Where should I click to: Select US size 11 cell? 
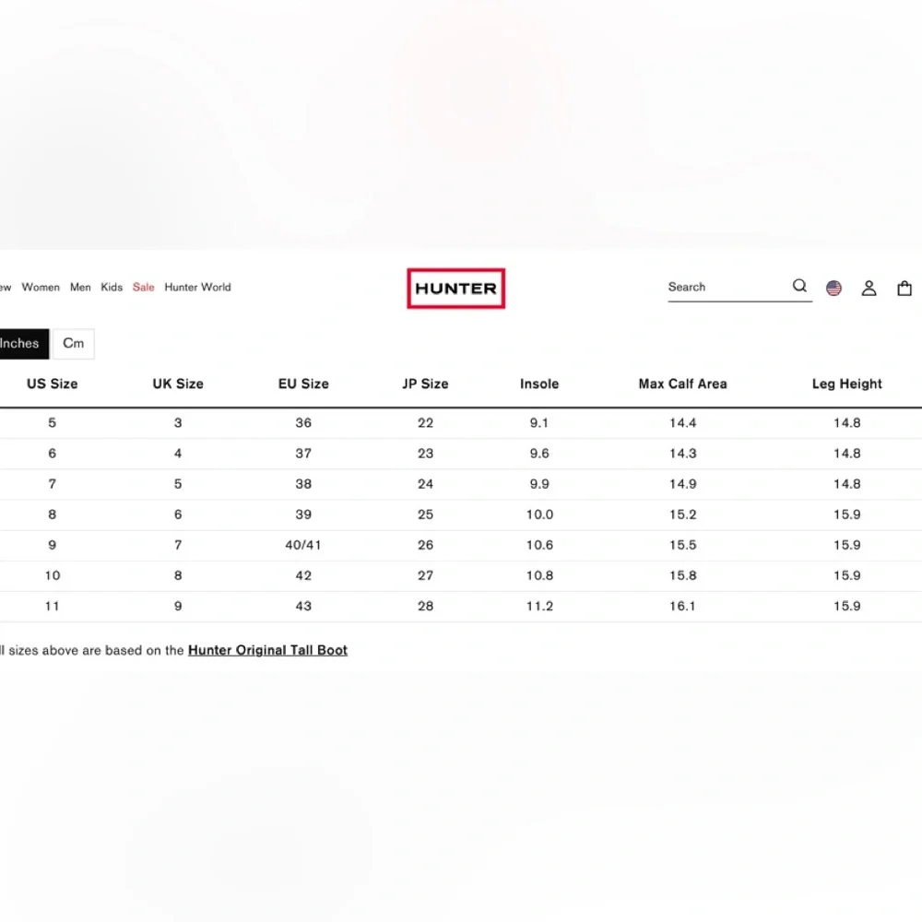click(53, 607)
